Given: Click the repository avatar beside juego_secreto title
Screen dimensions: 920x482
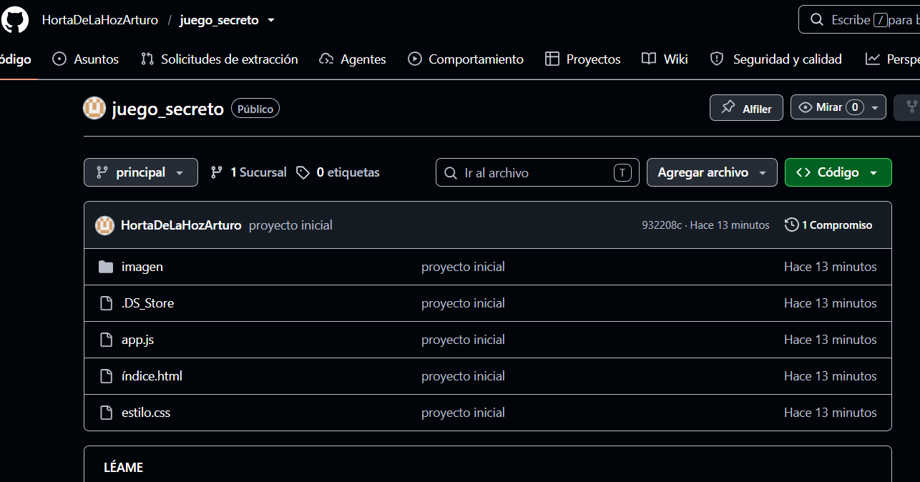Looking at the screenshot, I should pyautogui.click(x=94, y=109).
